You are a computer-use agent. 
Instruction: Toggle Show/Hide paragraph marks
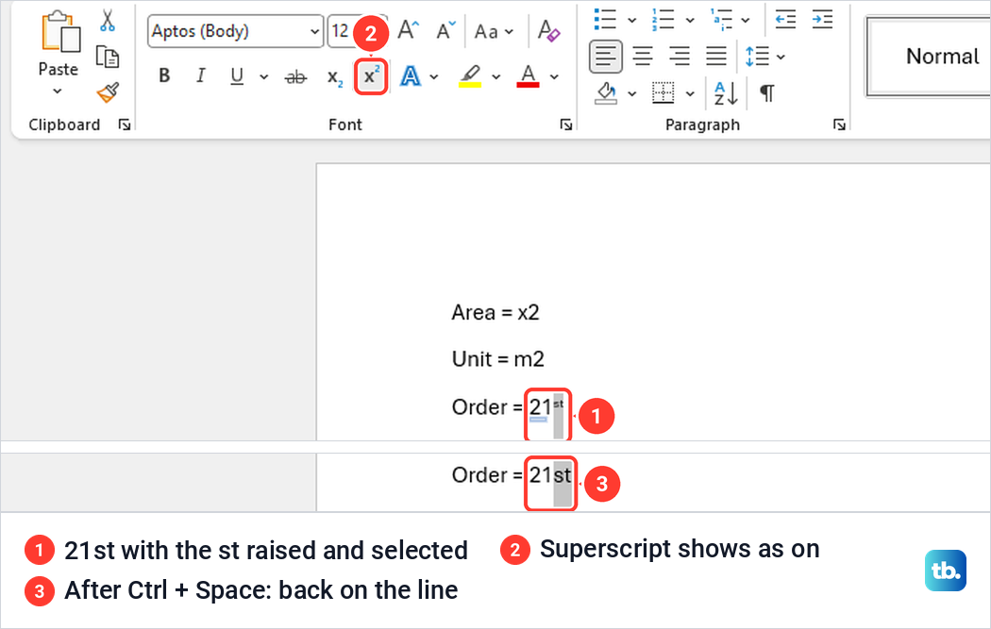click(x=766, y=93)
